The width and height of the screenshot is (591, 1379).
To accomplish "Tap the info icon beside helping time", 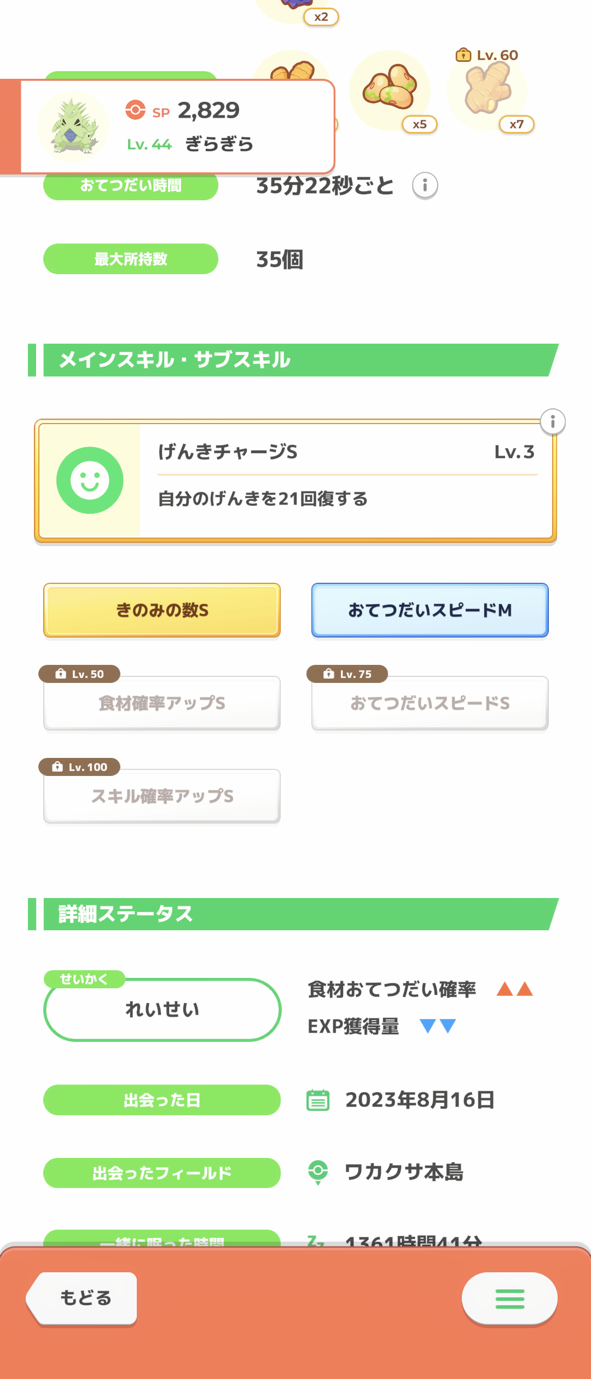I will 425,186.
